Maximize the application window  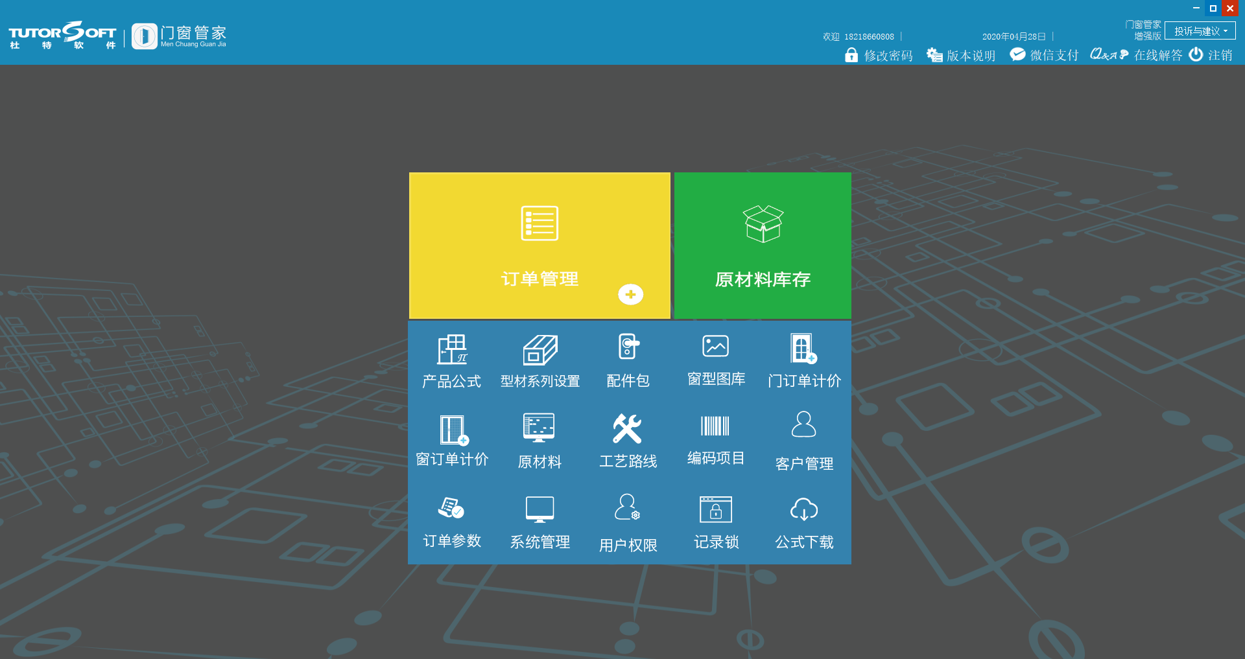pos(1213,8)
